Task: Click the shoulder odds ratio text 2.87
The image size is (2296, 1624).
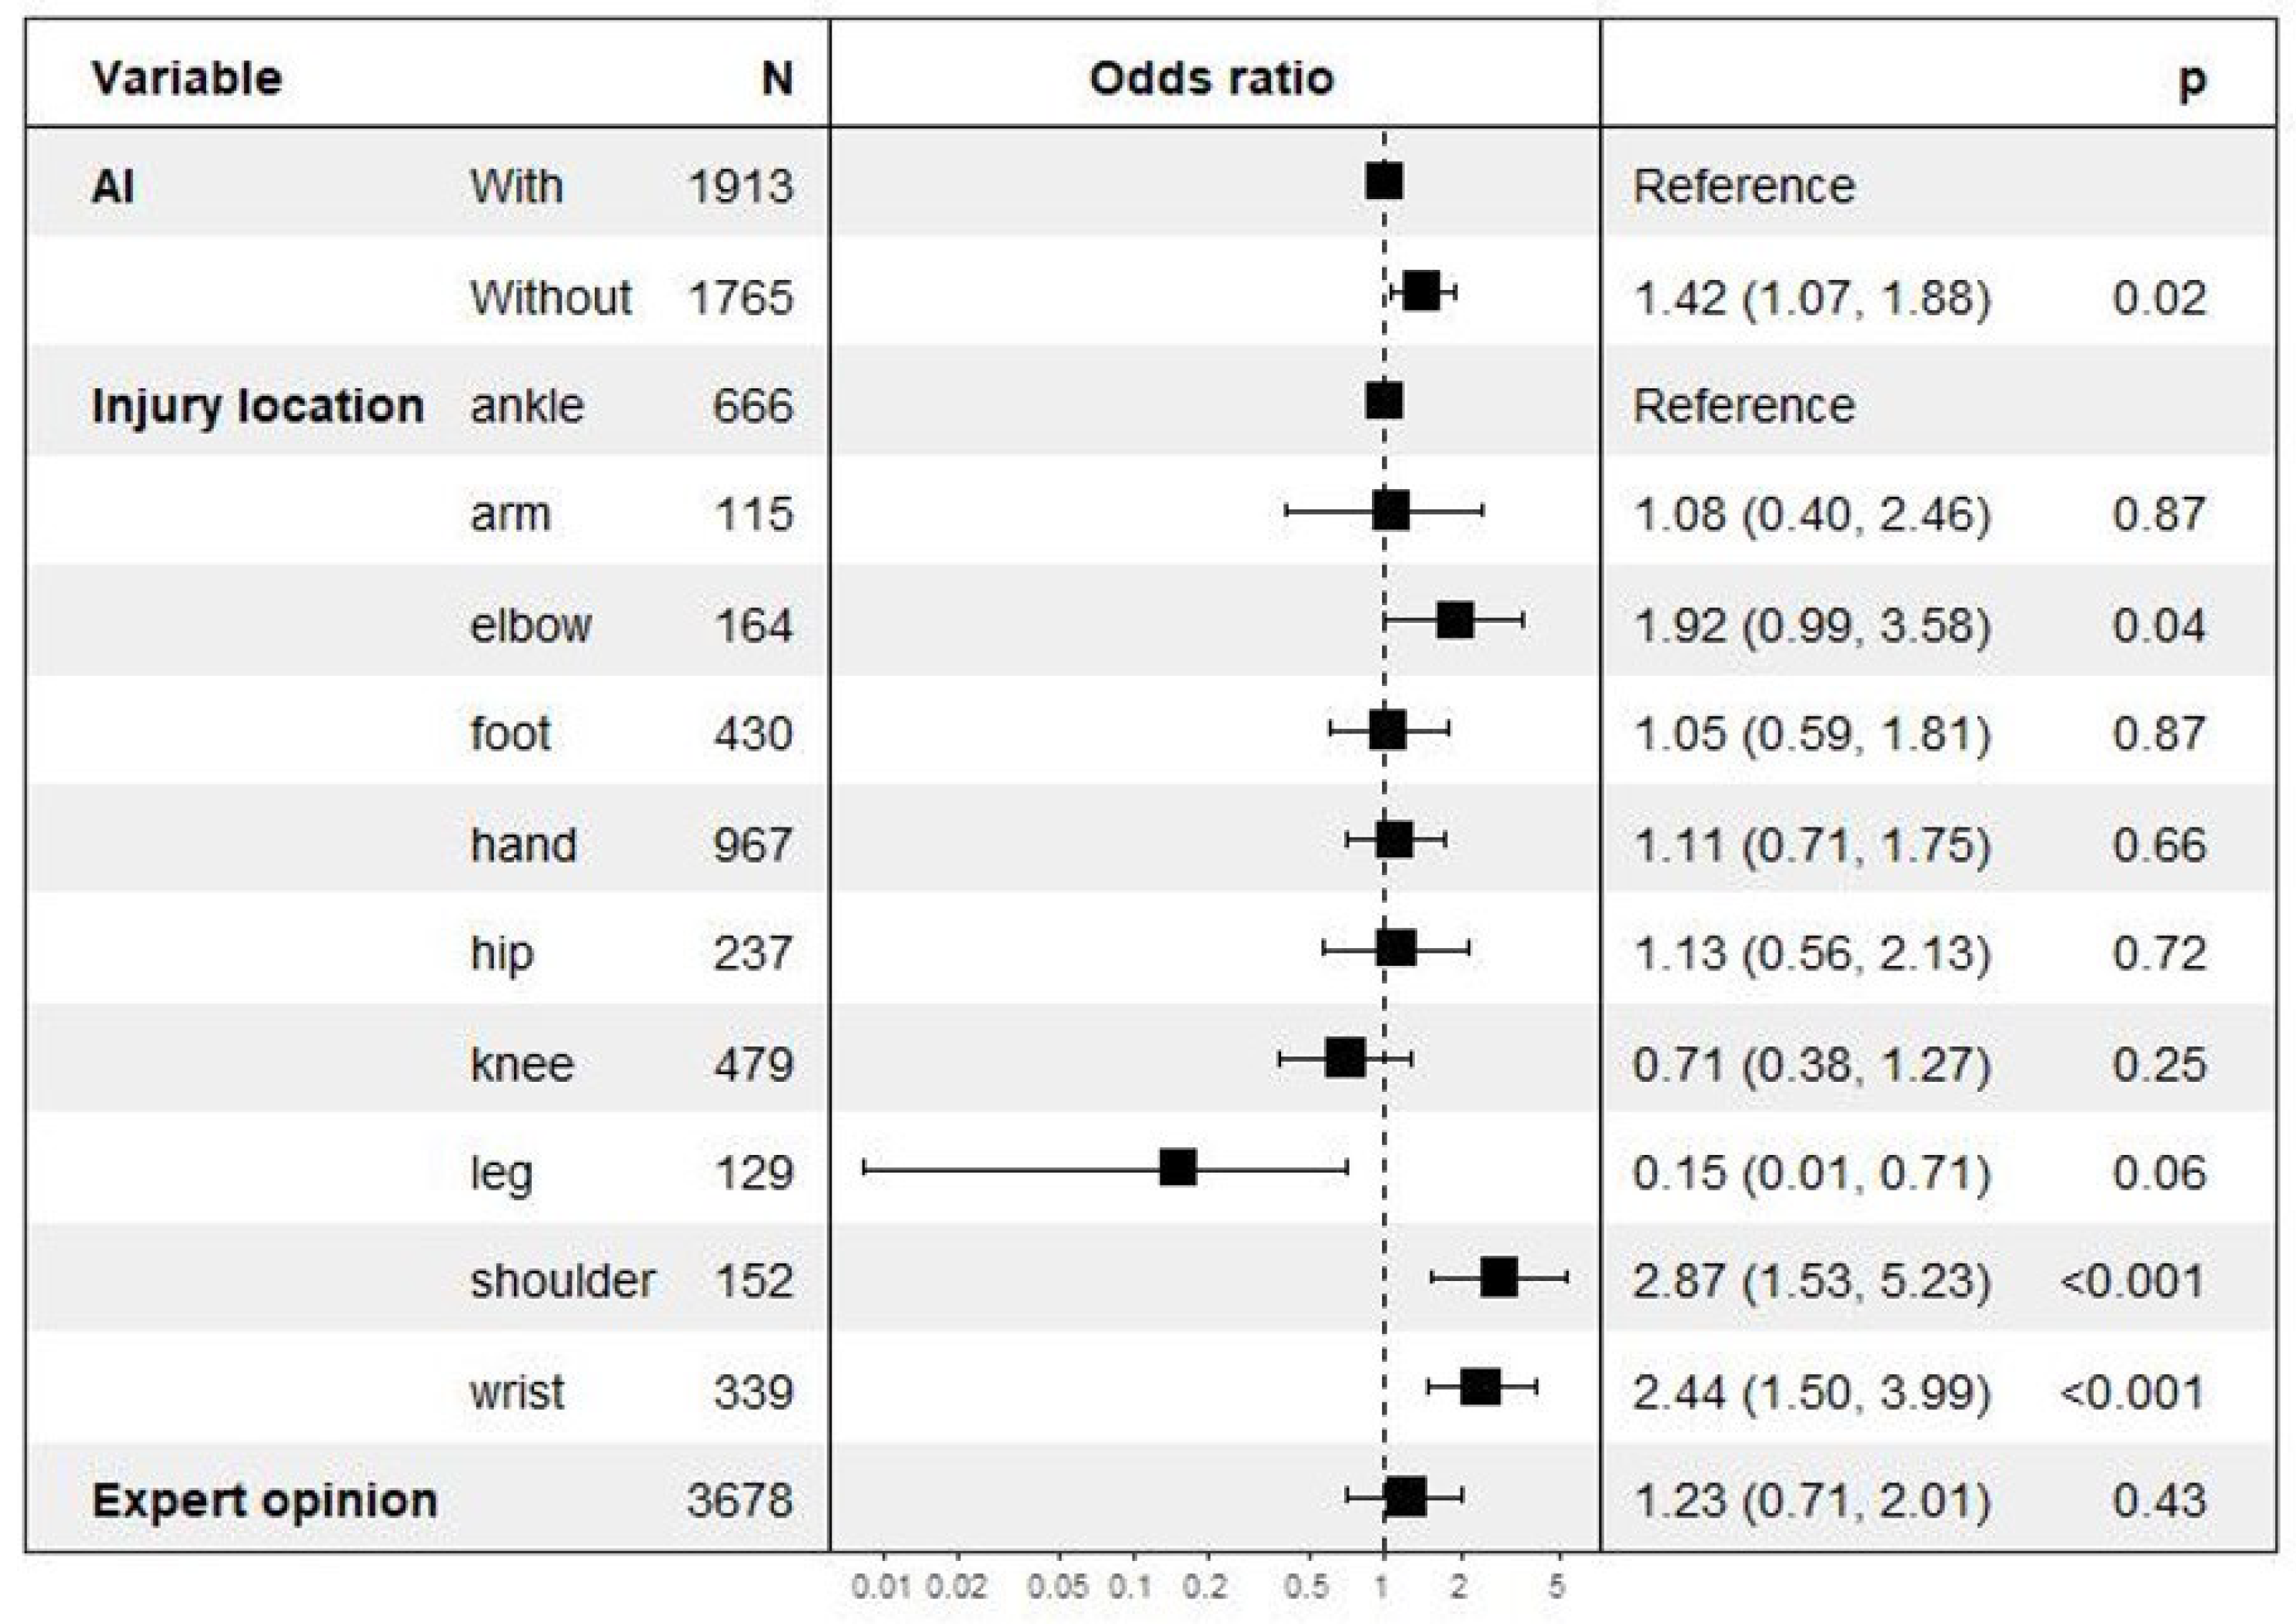Action: tap(1679, 1281)
